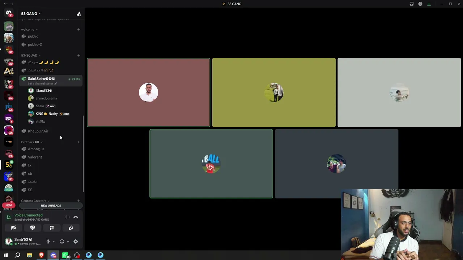Image resolution: width=463 pixels, height=260 pixels.
Task: Add a channel to the welcome category
Action: point(78,29)
